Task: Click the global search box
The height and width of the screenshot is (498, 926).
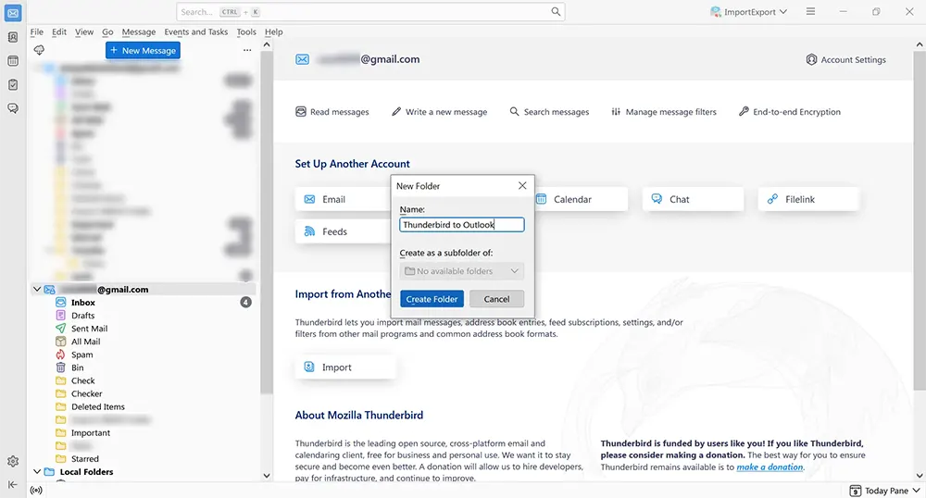Action: 370,12
